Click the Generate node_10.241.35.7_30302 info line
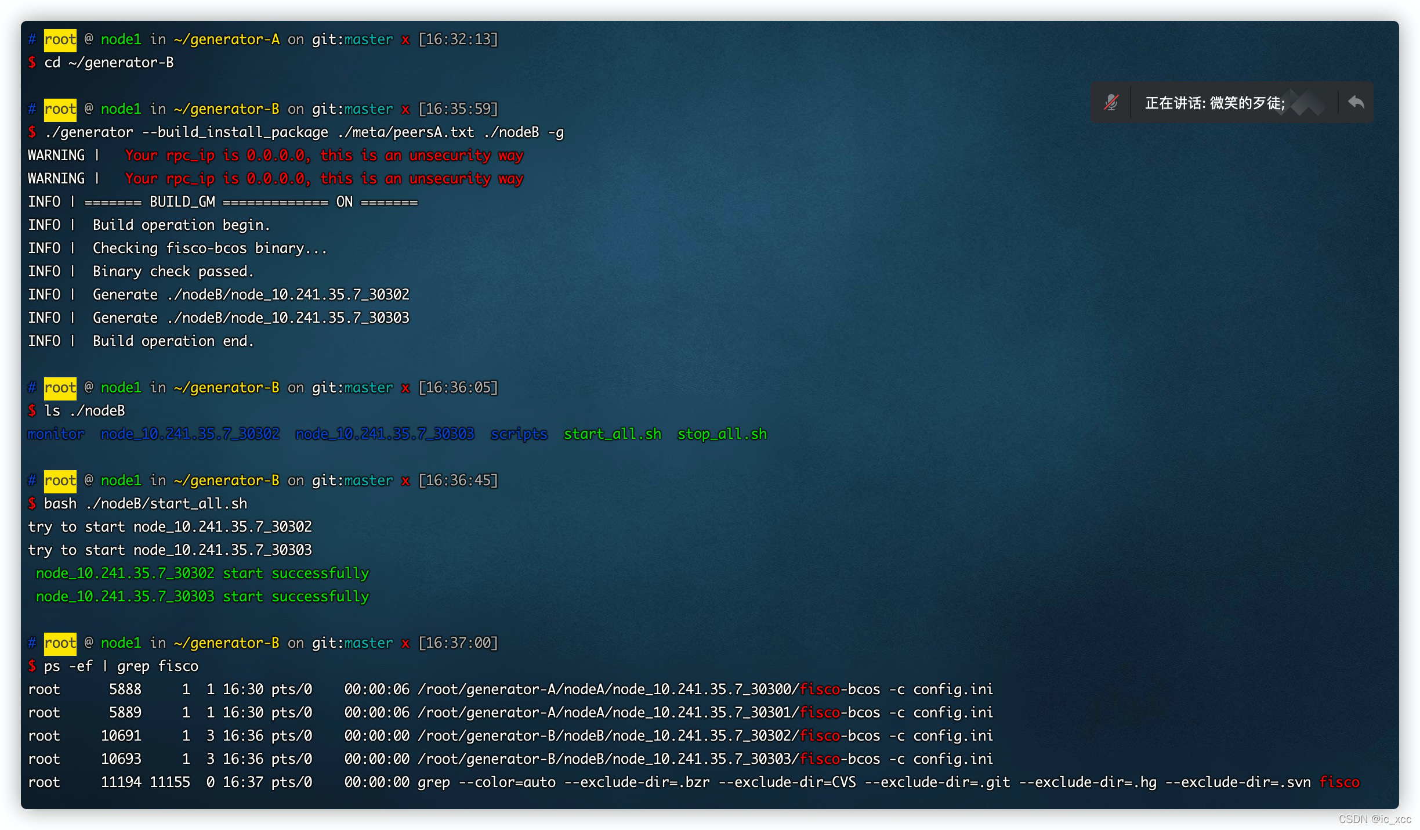 [x=219, y=295]
